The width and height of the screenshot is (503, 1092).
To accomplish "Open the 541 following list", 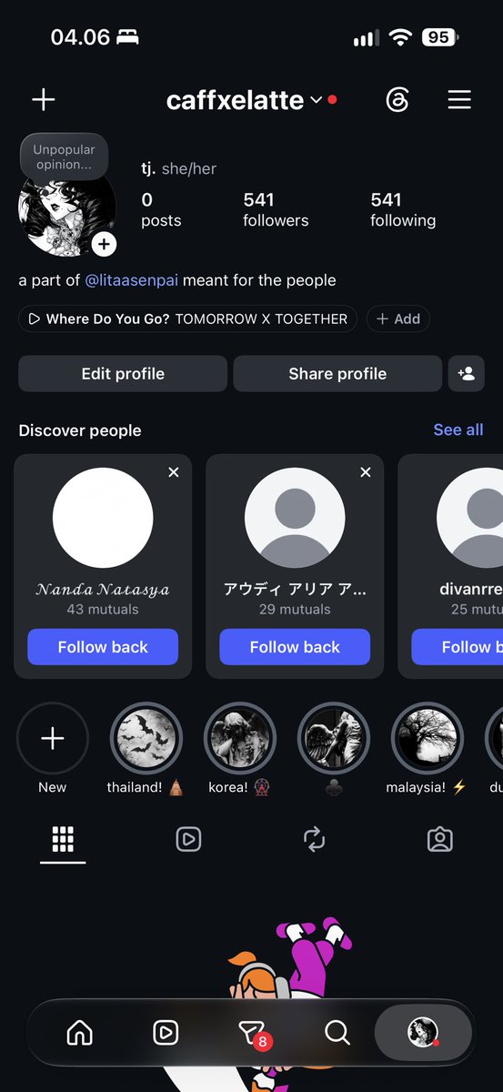I will tap(403, 209).
